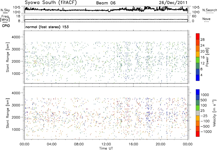Pick the light green segment of the velocity colorbar
Screen dimensions: 217x150
(x=198, y=108)
